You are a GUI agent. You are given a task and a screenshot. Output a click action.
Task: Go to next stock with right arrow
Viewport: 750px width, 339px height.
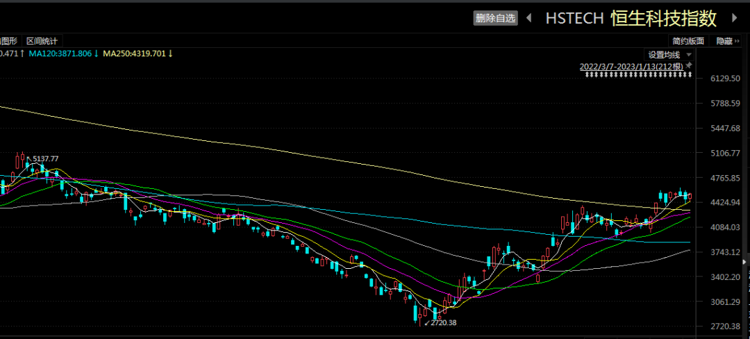734,18
